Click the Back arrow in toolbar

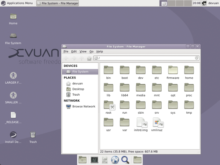point(66,58)
